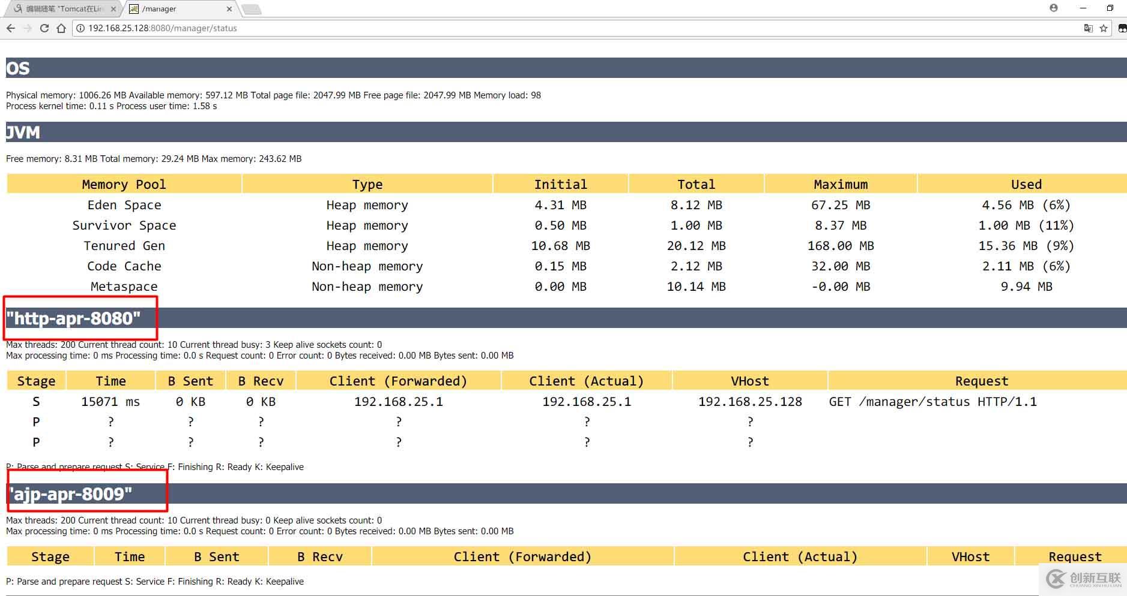
Task: Click Eden Space initial value 4.31 MB
Action: 561,205
